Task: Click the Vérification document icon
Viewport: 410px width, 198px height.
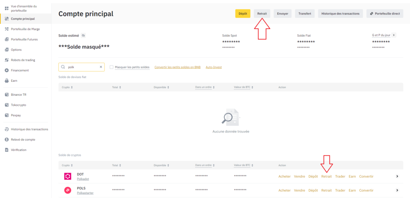Action: click(x=7, y=150)
